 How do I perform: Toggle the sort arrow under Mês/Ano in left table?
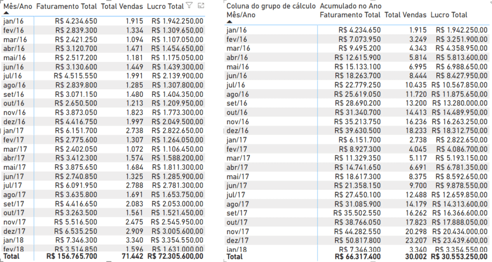tap(6, 13)
